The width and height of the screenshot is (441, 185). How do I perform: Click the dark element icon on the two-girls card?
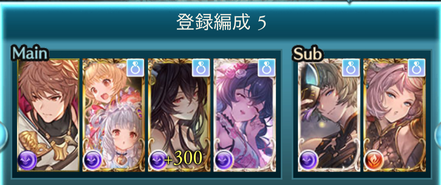click(93, 160)
